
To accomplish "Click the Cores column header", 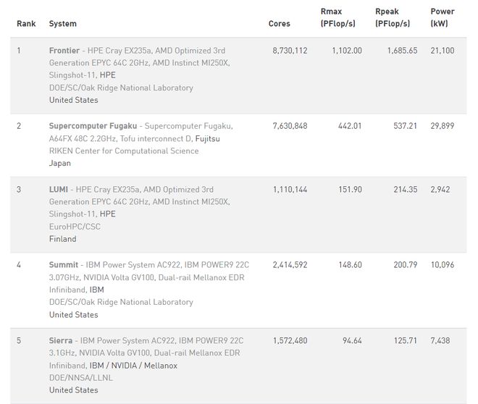I will click(x=280, y=24).
